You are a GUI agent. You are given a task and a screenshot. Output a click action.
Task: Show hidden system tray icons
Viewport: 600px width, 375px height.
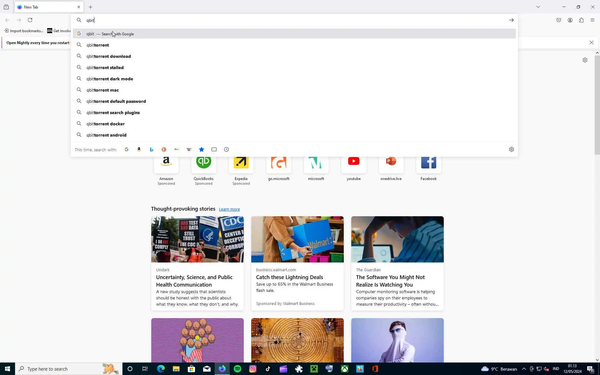pyautogui.click(x=524, y=369)
